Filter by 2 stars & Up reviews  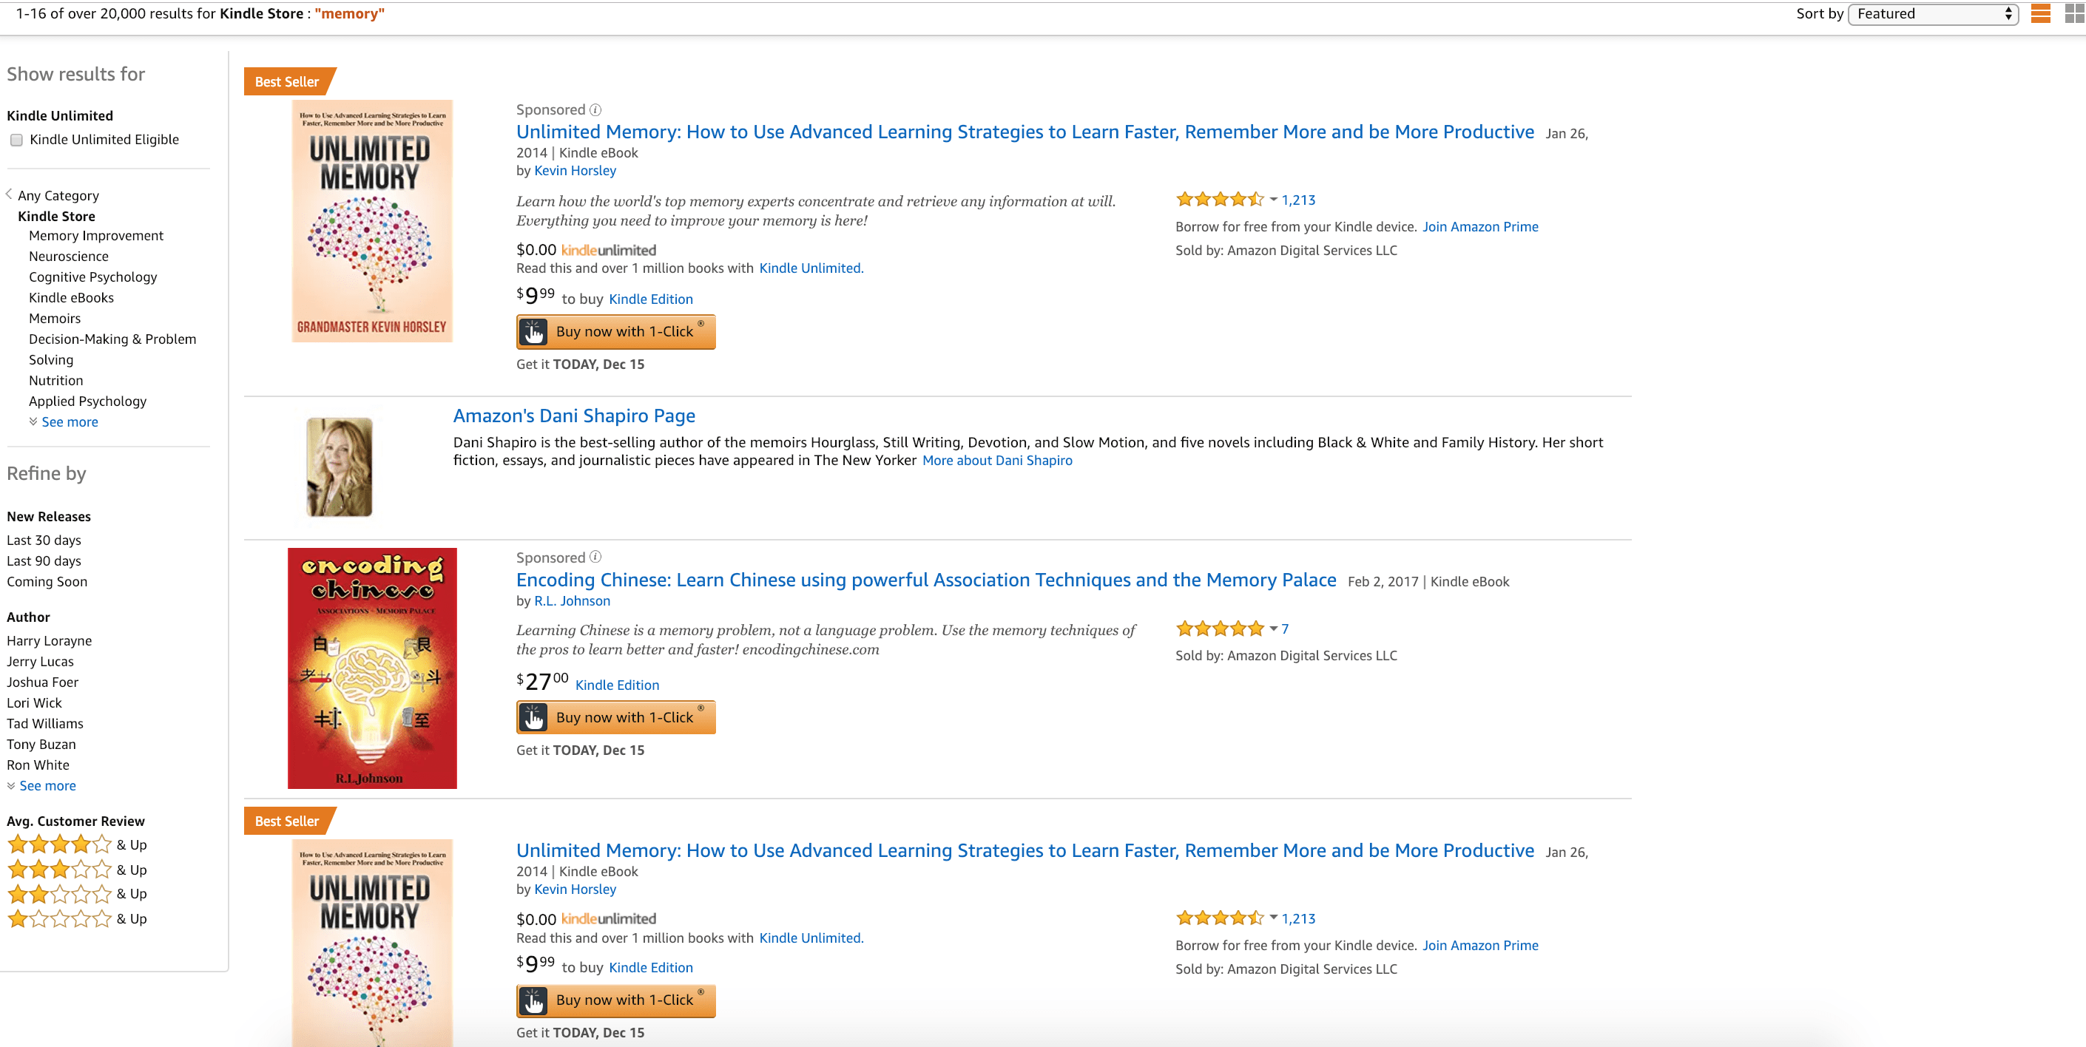(x=77, y=894)
